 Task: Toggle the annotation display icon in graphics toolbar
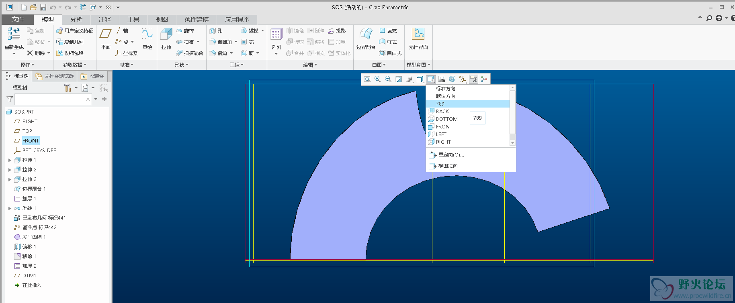point(473,79)
